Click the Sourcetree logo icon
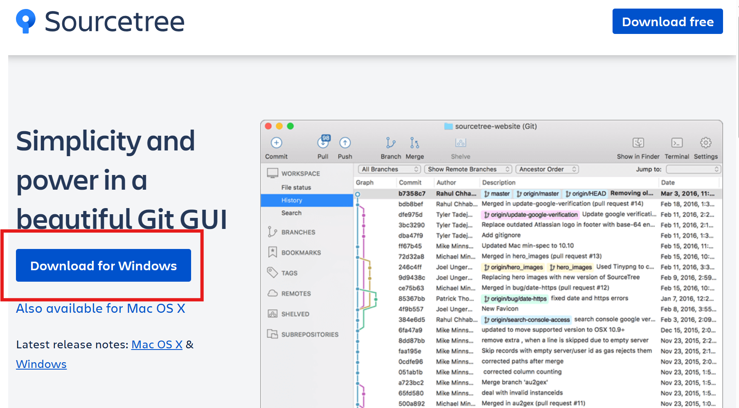This screenshot has height=408, width=739. click(25, 21)
